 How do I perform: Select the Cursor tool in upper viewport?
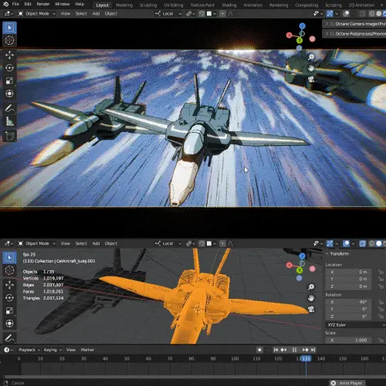tap(9, 40)
